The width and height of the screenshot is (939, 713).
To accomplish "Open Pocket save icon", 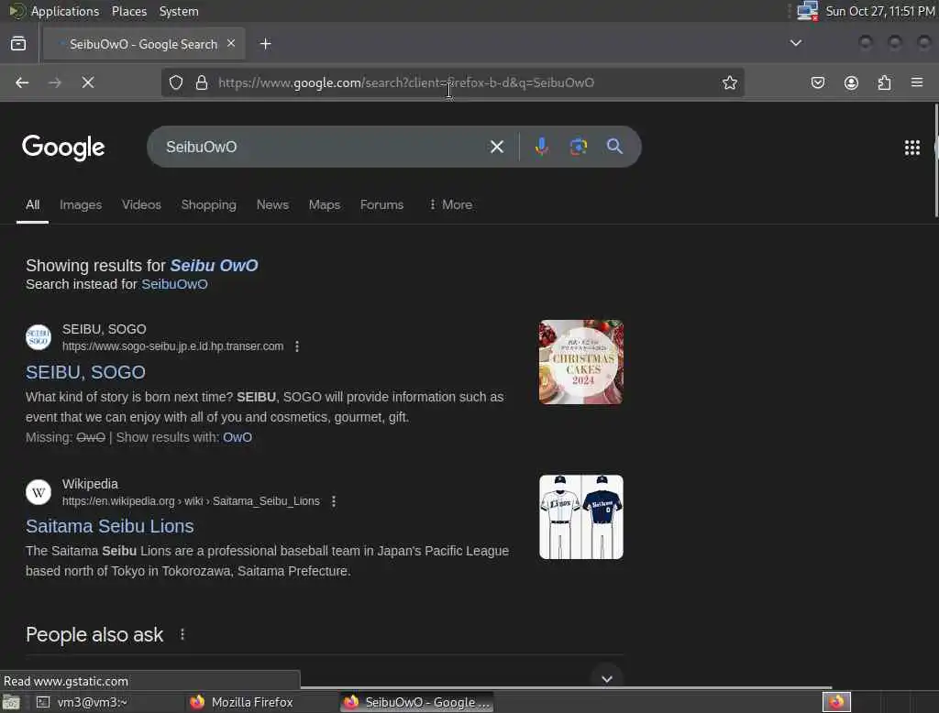I will point(817,82).
